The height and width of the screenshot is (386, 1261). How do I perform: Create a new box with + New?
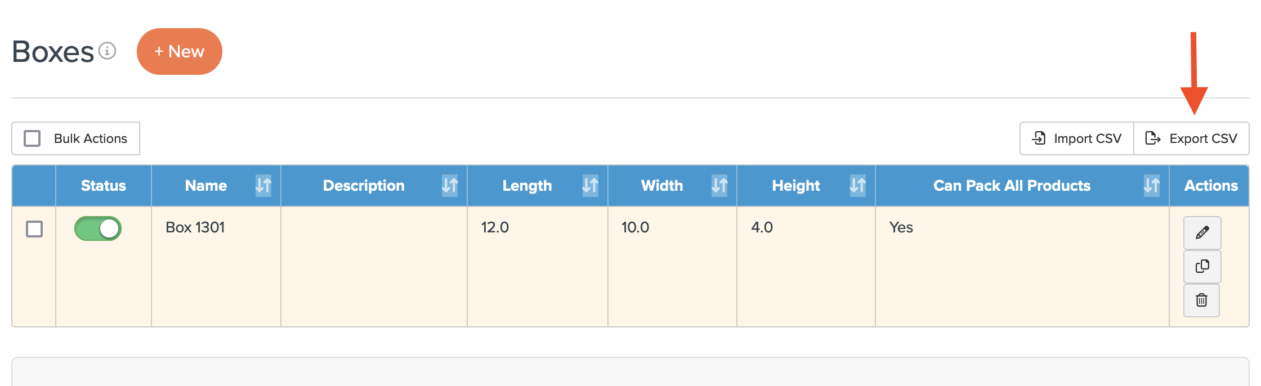coord(179,51)
